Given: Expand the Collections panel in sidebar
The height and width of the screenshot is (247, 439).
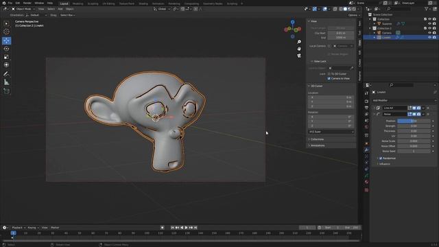Looking at the screenshot, I should click(x=317, y=139).
